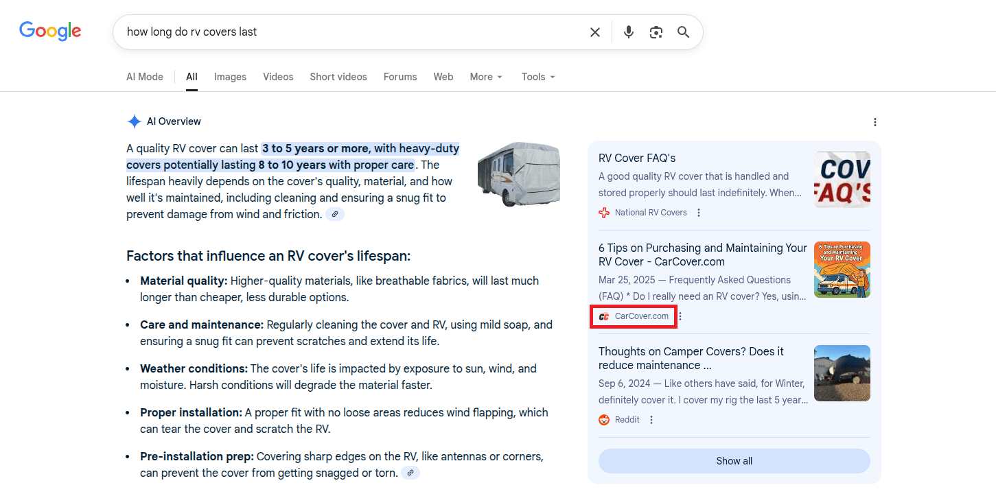Open the CarCover.com favicon
Image resolution: width=996 pixels, height=496 pixels.
603,316
